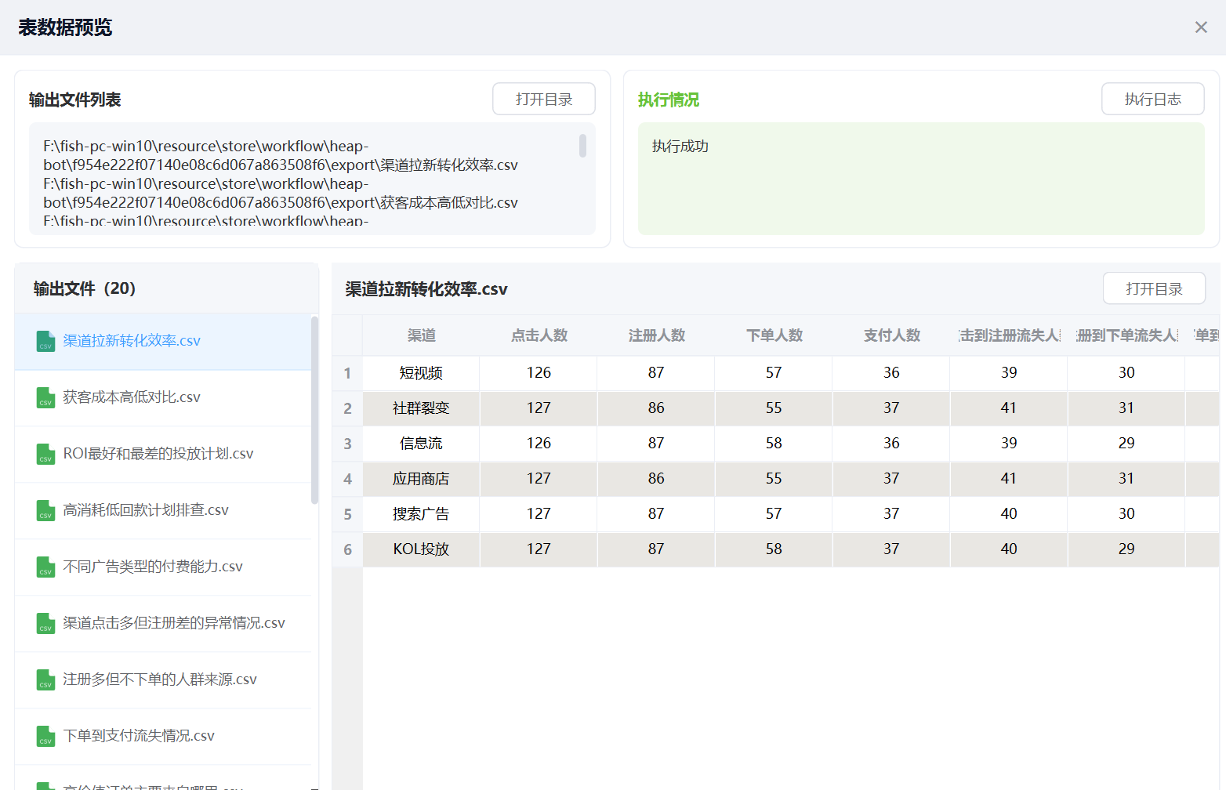Click the 支付人数 column header
This screenshot has width=1226, height=790.
891,335
